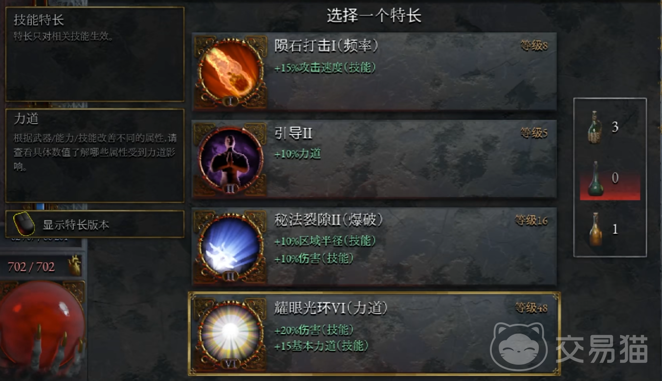Viewport: 662px width, 381px height.
Task: Select the amber potion with count 1
Action: point(595,229)
